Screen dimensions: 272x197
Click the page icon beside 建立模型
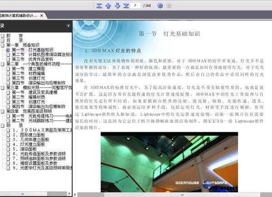8,69
